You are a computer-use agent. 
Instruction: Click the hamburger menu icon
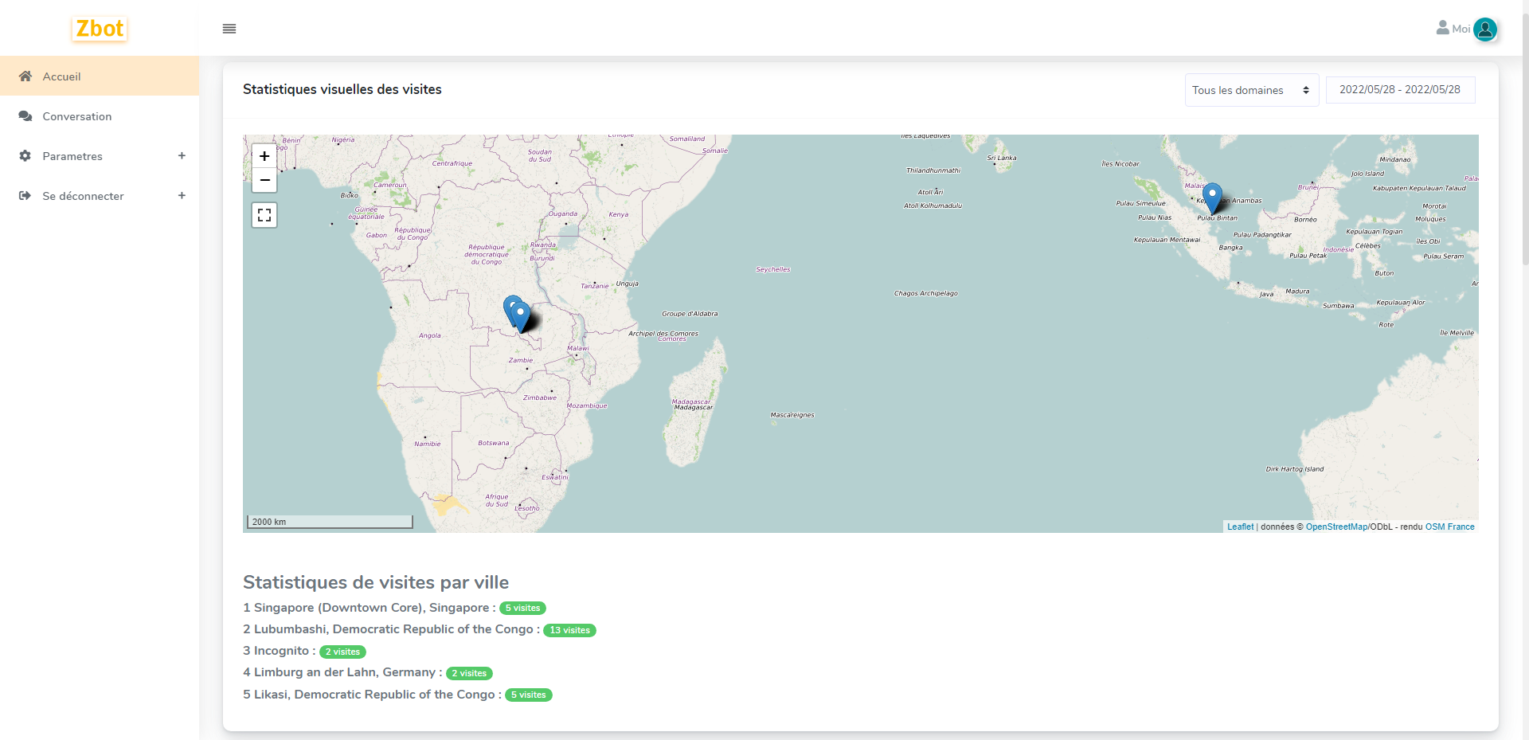click(229, 29)
